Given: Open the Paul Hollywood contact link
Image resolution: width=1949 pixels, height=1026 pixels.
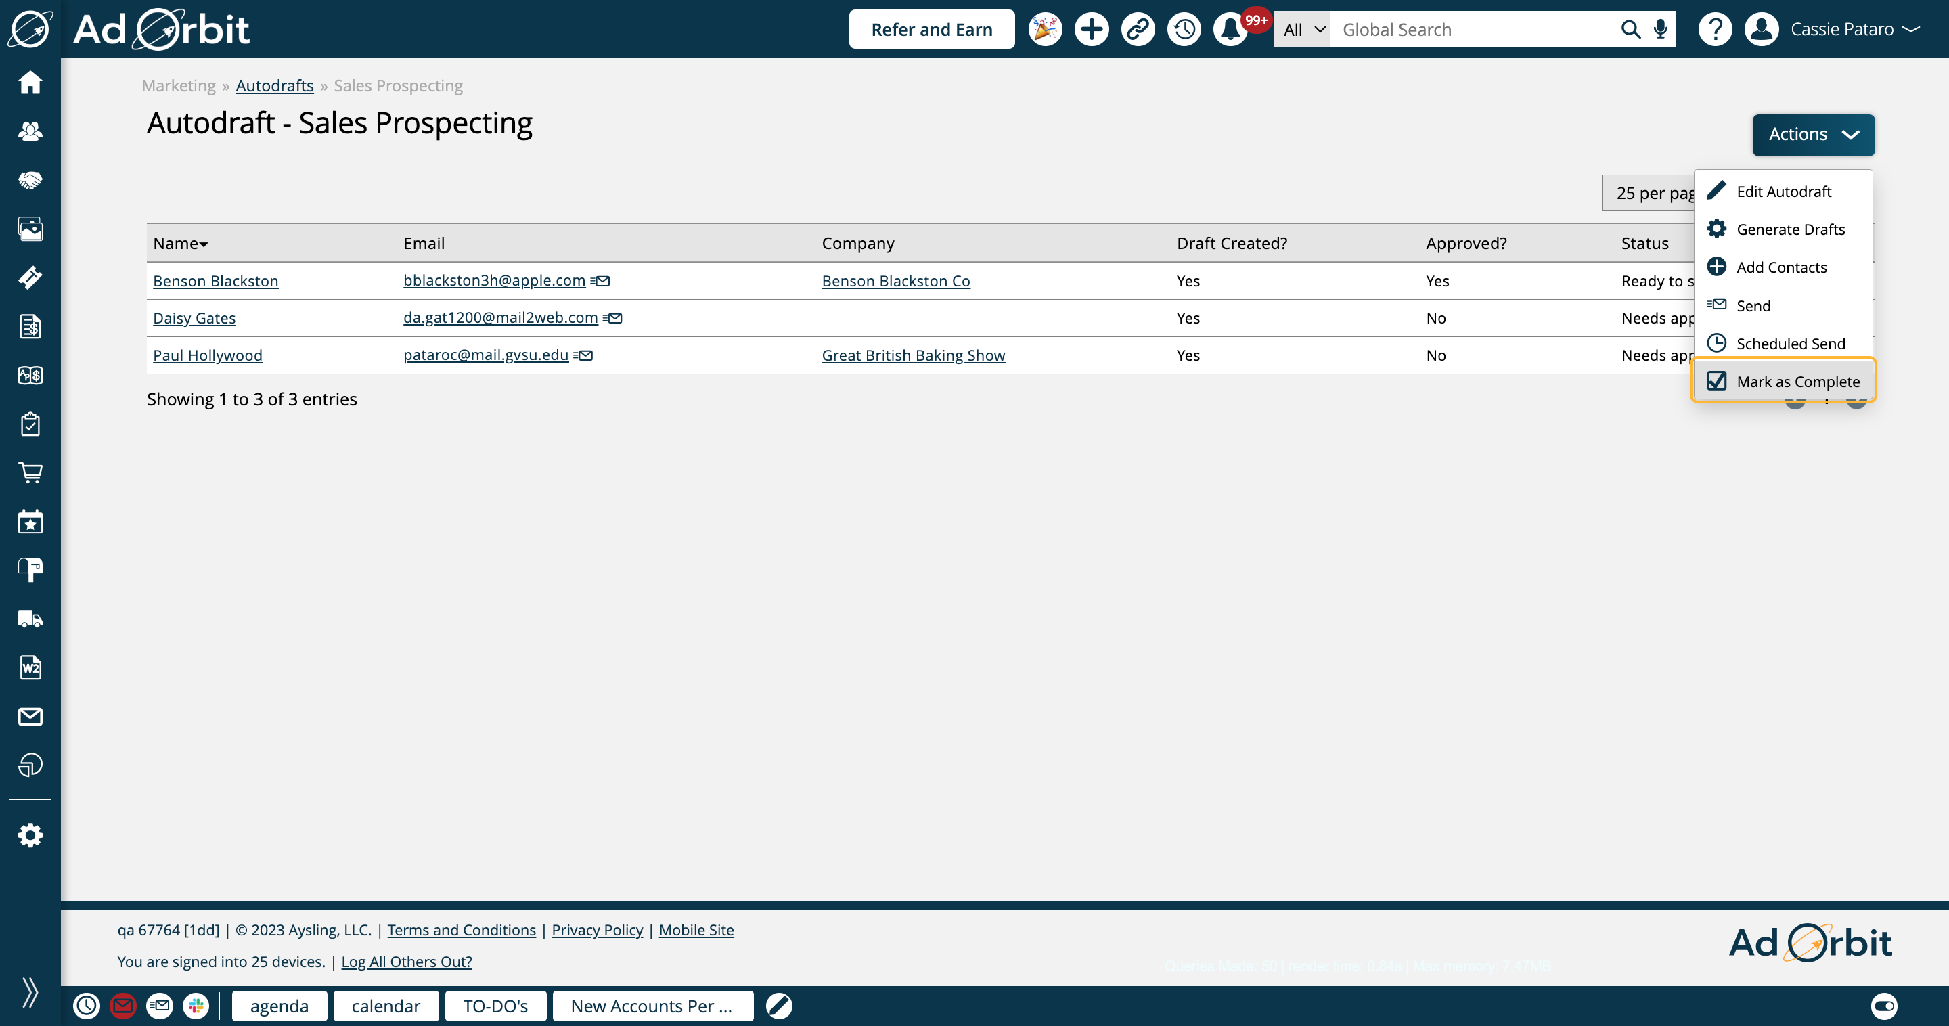Looking at the screenshot, I should (x=207, y=355).
